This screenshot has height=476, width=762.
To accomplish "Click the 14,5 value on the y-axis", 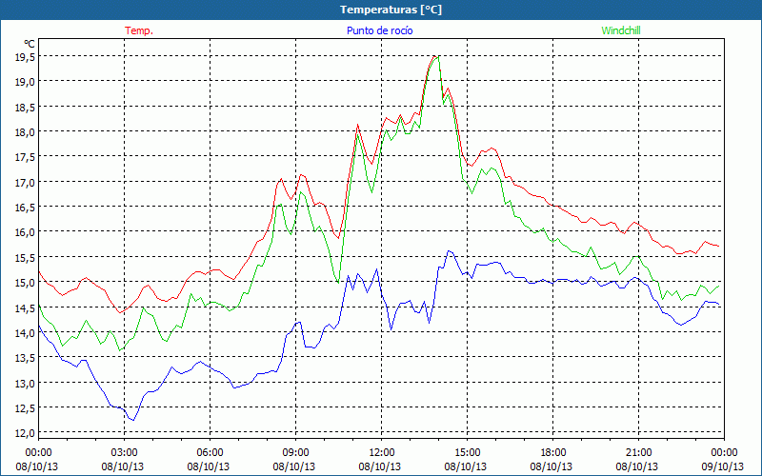I will (25, 307).
